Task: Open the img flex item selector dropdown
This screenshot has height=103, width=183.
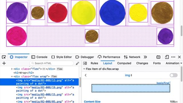Action: (x=128, y=75)
